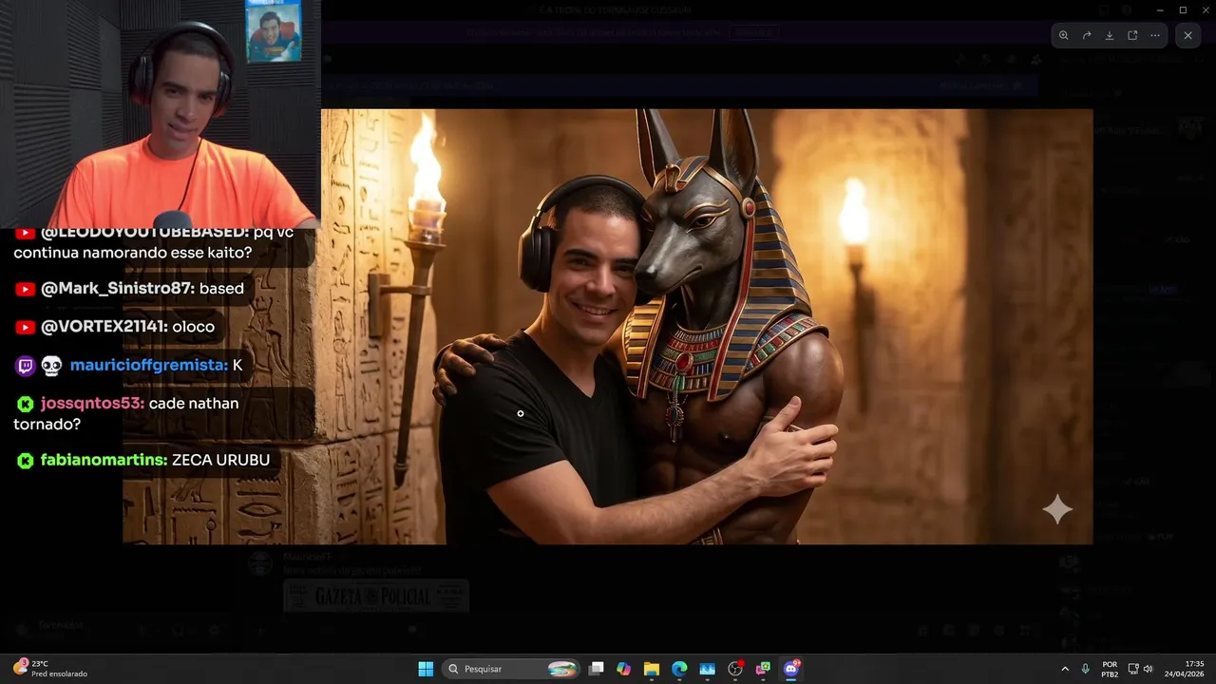Click the Superman picture in the webcam corner
Screen dimensions: 1216x684
274,31
